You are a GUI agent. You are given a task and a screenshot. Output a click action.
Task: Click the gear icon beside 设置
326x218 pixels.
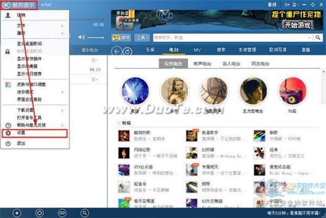(8, 133)
